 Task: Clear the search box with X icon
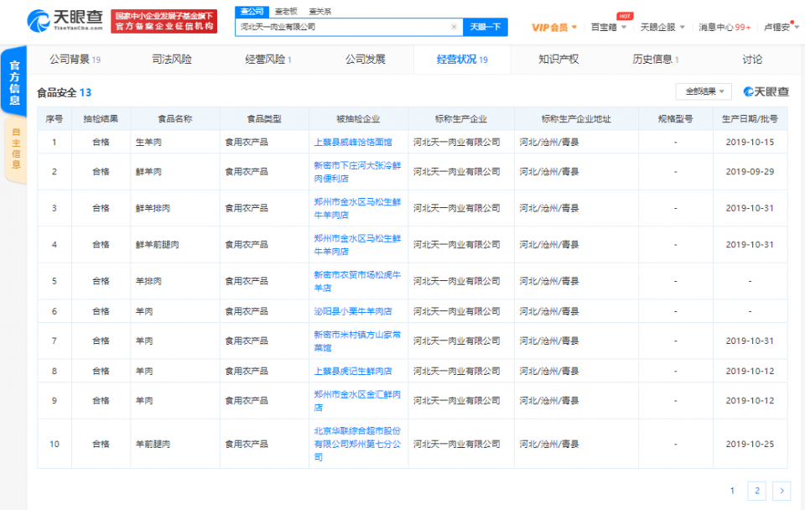[x=454, y=27]
